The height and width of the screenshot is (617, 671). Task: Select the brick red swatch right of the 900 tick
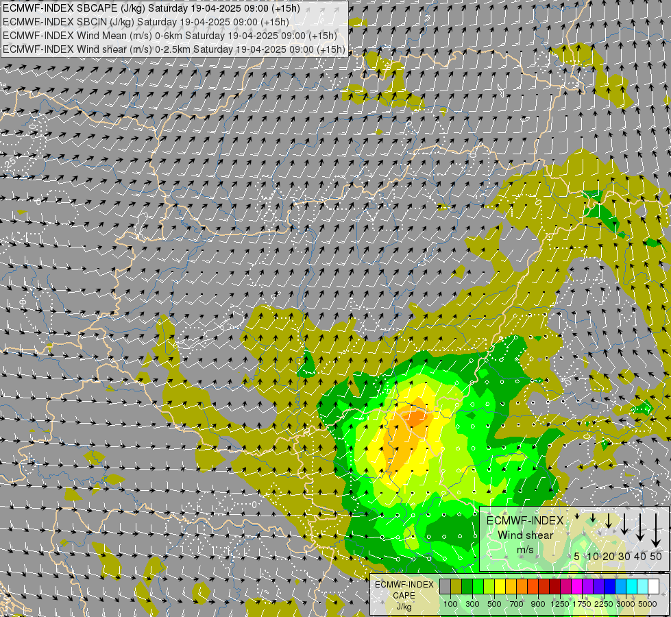[544, 586]
